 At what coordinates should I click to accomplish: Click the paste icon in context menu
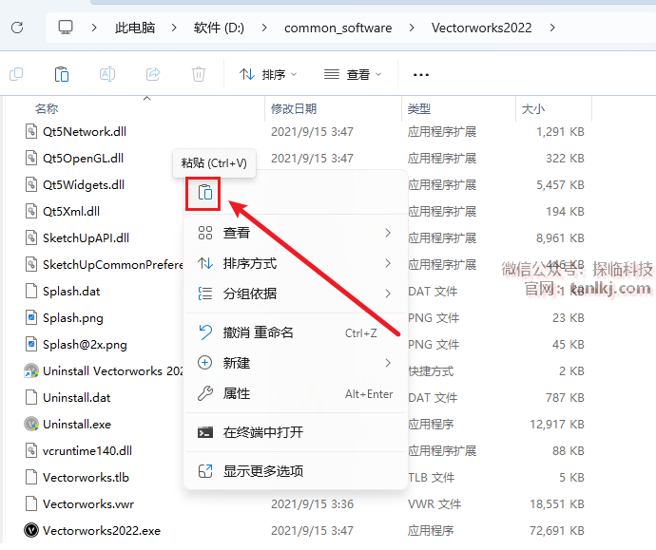click(205, 193)
